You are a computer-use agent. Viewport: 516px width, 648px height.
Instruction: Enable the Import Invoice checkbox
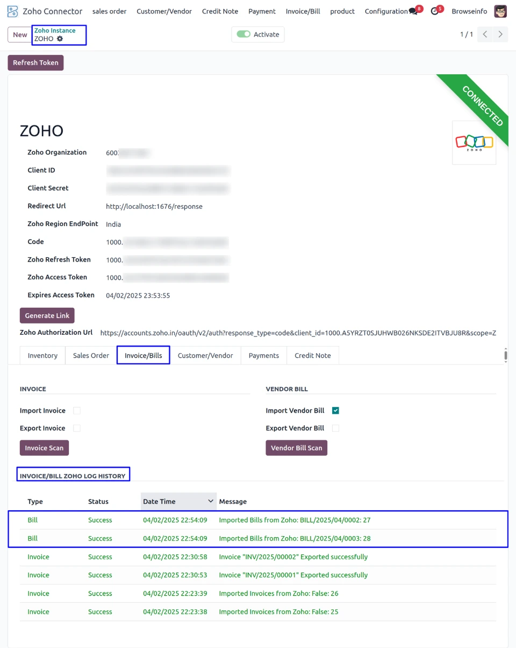(77, 411)
